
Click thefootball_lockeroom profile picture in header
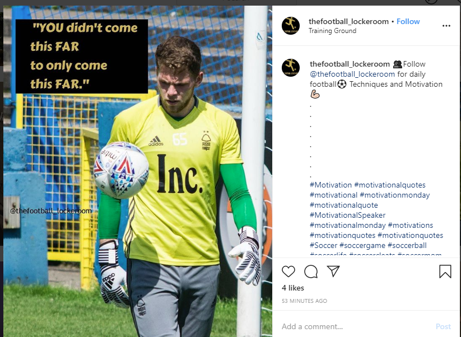(291, 26)
